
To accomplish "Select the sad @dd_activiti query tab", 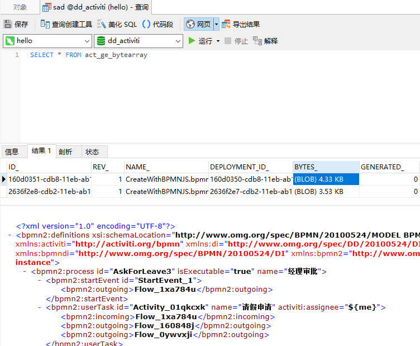I will click(x=96, y=7).
